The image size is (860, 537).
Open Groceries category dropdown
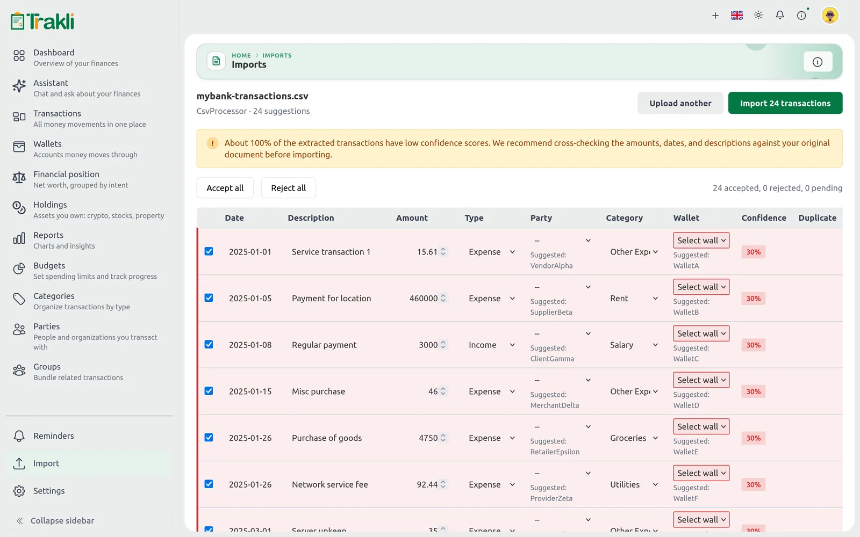[634, 438]
